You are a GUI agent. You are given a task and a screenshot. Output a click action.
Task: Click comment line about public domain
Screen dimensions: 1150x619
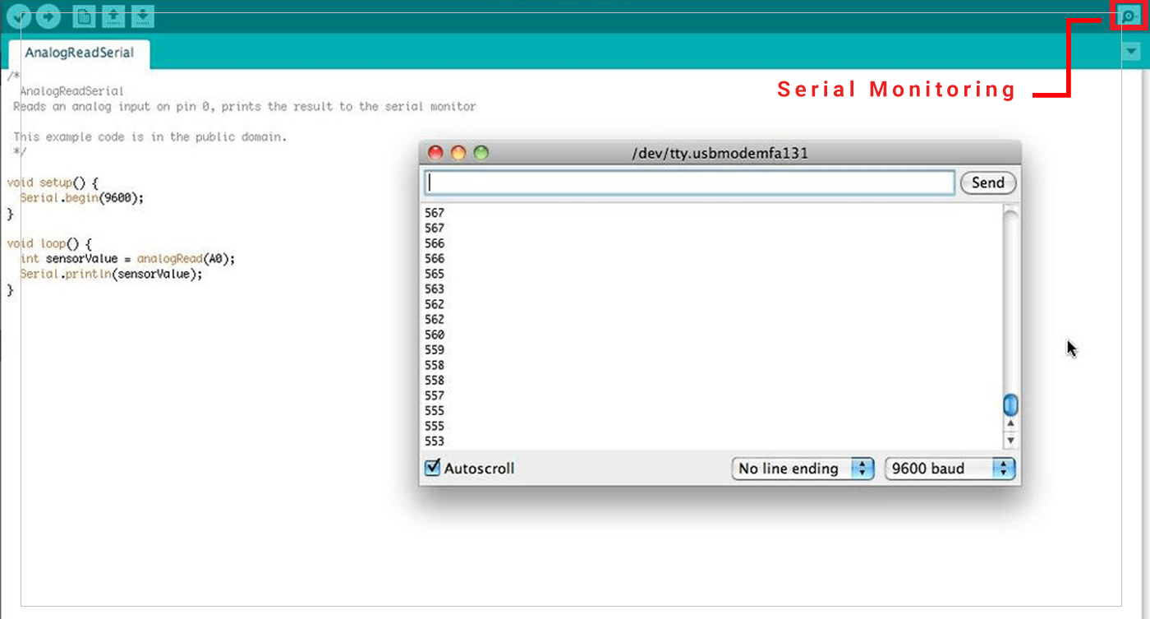pyautogui.click(x=150, y=136)
